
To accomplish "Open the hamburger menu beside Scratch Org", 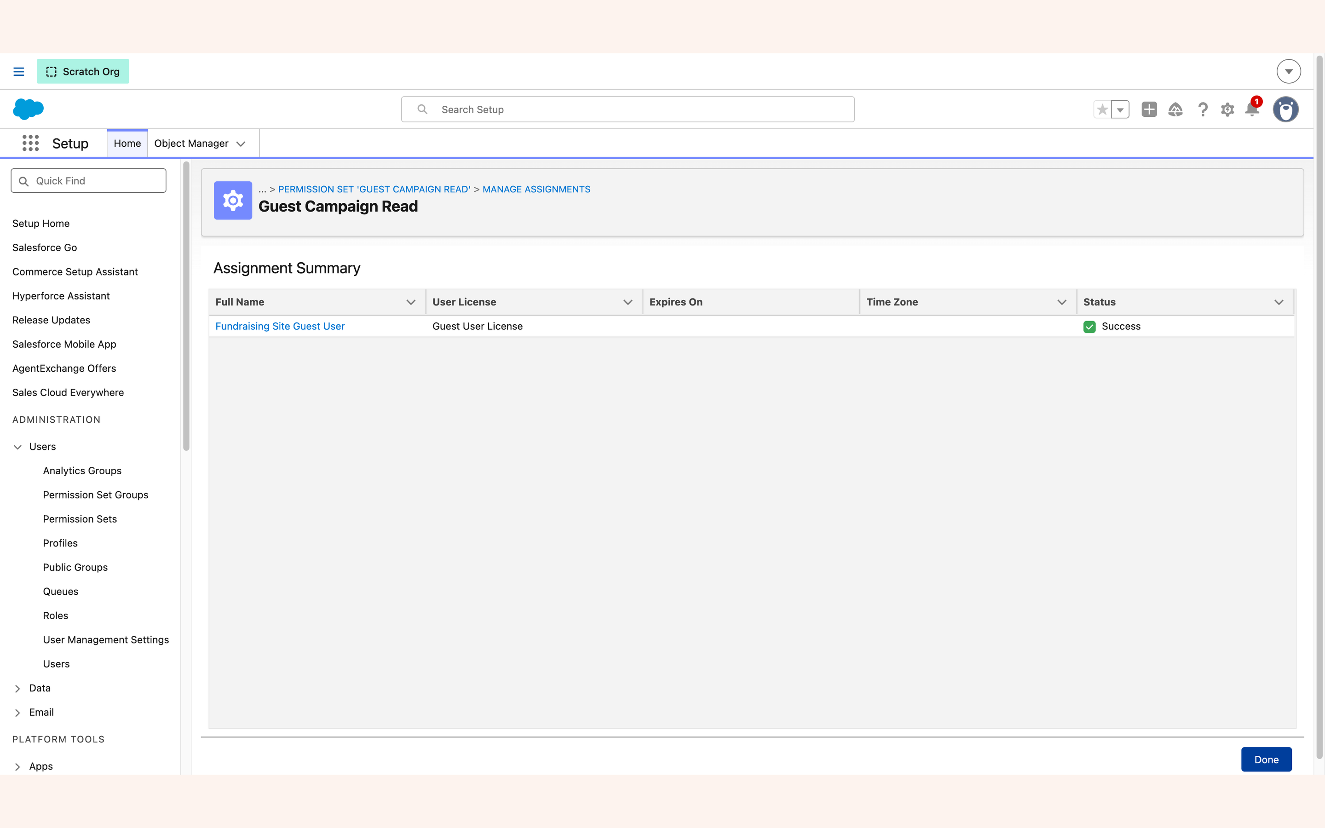I will click(x=18, y=72).
